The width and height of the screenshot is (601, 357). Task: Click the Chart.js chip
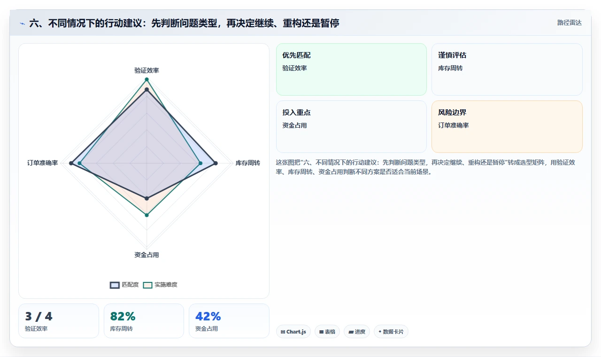click(x=293, y=332)
